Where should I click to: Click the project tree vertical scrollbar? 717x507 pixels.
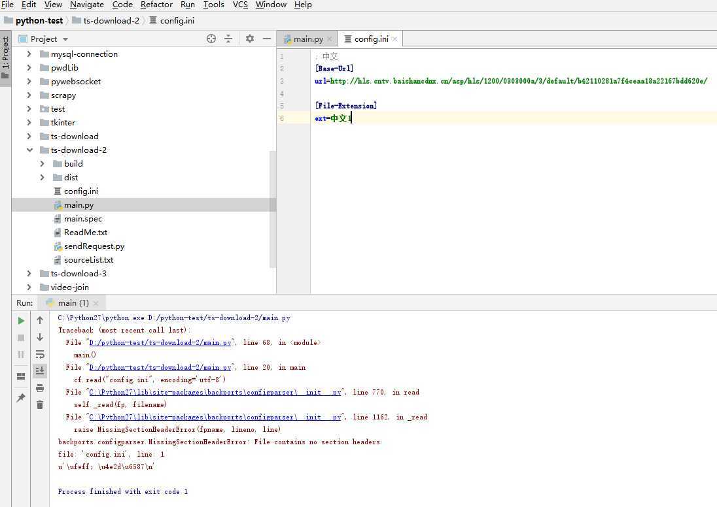pos(273,208)
